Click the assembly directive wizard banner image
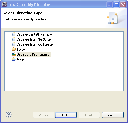Image resolution: width=128 pixels, height=123 pixels. (112, 18)
